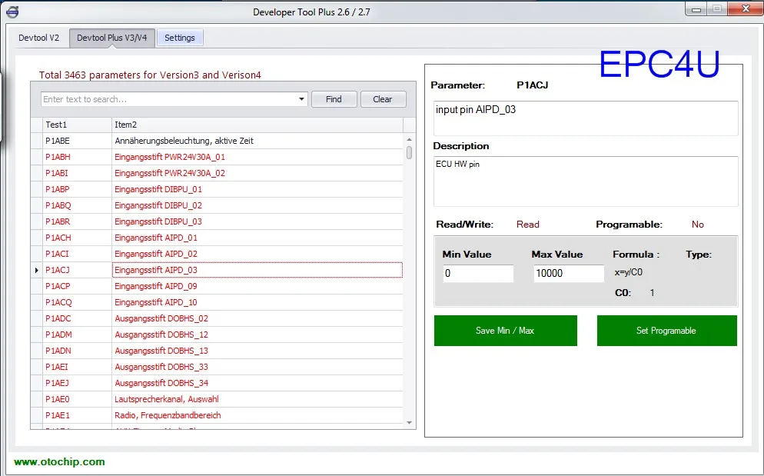Select the P1ACQ cell

(x=77, y=302)
